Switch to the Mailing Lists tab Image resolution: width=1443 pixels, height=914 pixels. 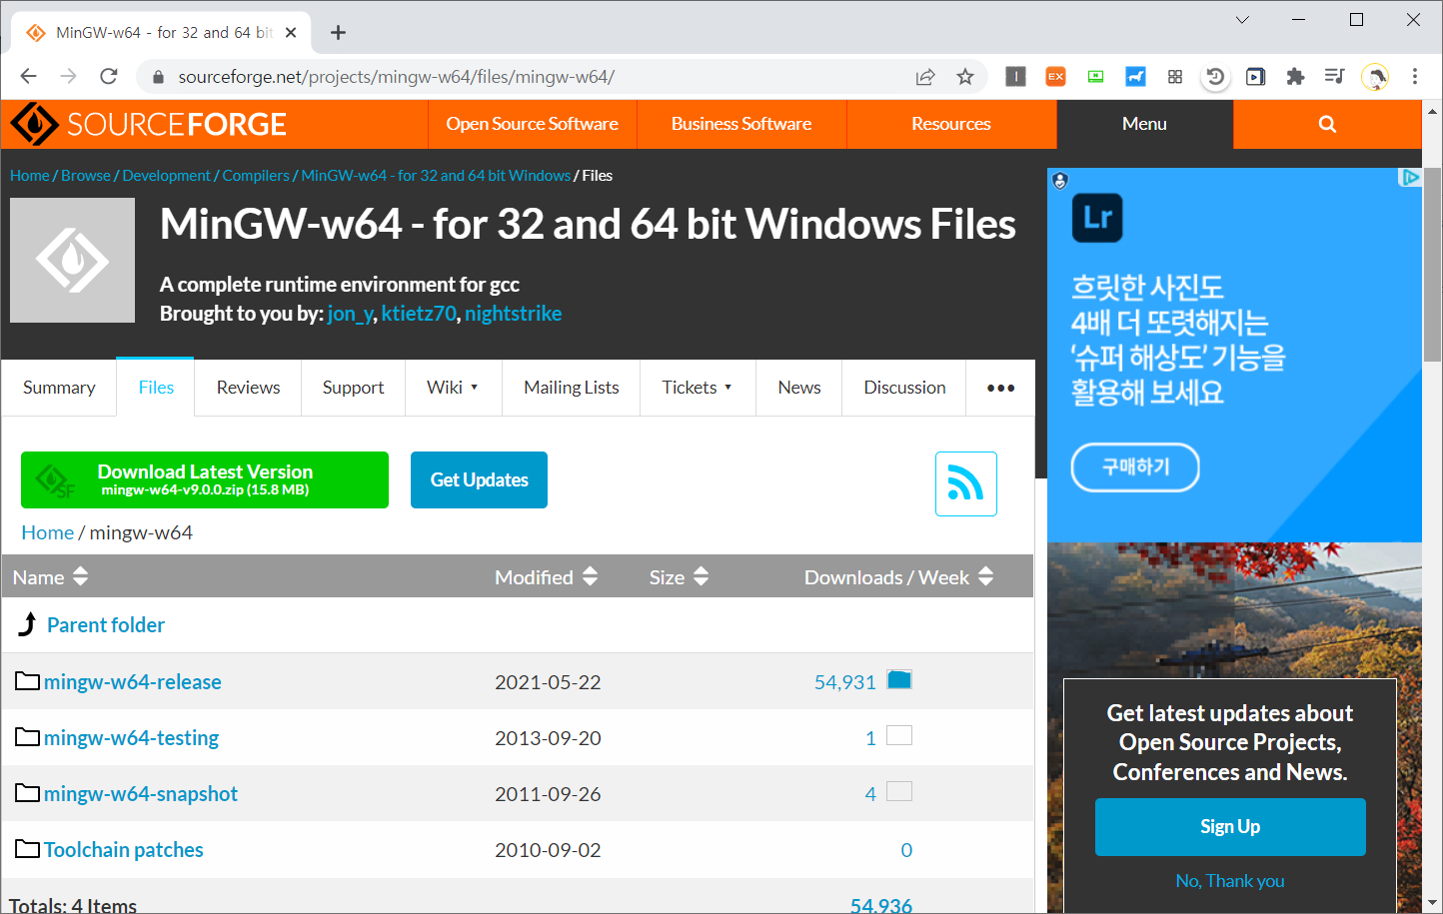(x=572, y=388)
